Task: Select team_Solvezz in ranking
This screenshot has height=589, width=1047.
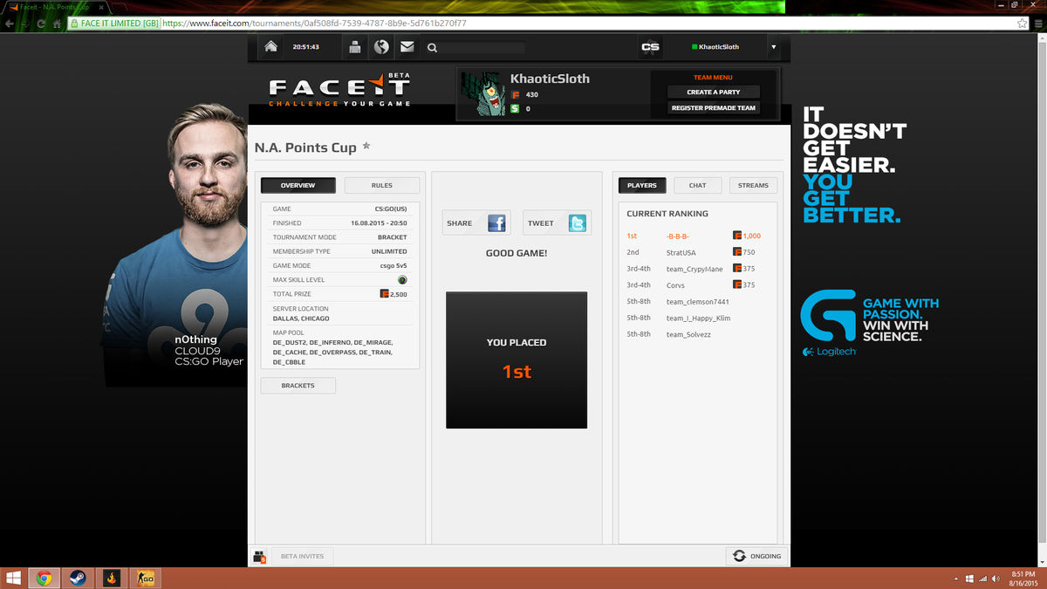Action: pyautogui.click(x=688, y=334)
